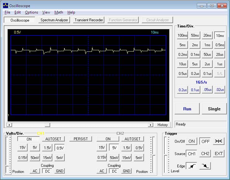Select AC coupling for CH1
This screenshot has width=230, height=180.
click(x=35, y=171)
